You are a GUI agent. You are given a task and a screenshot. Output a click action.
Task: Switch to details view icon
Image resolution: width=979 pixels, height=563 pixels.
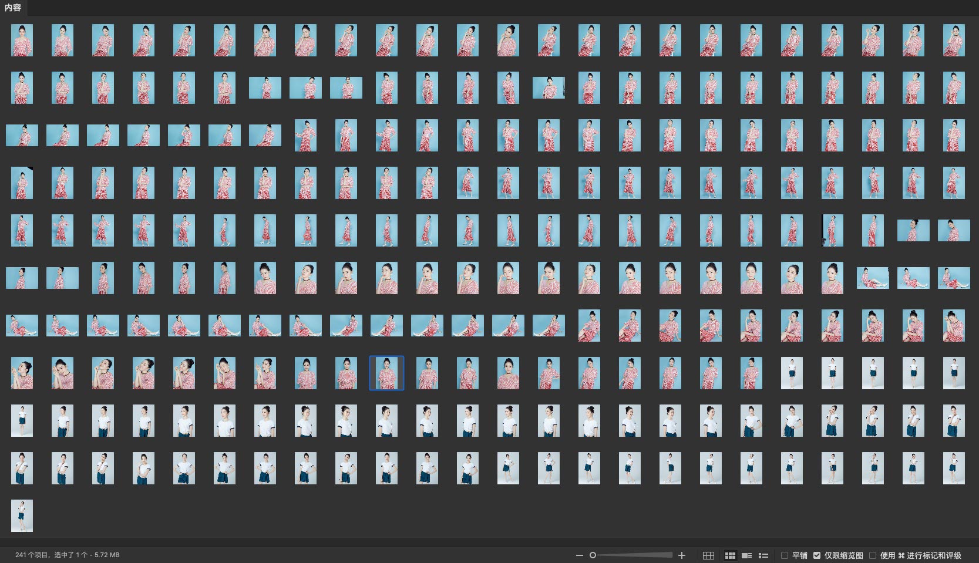747,555
